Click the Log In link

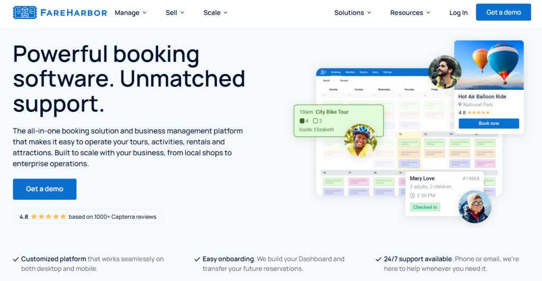coord(458,13)
